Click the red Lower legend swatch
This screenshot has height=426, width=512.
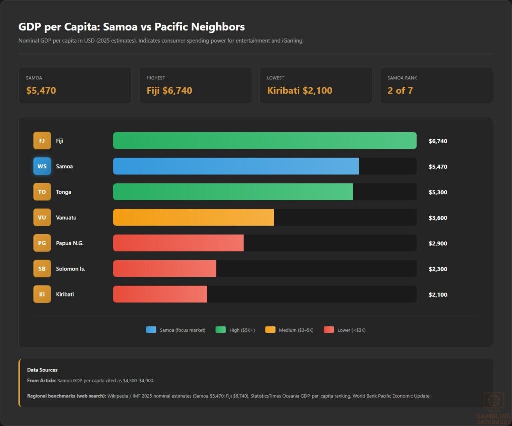[x=329, y=330]
